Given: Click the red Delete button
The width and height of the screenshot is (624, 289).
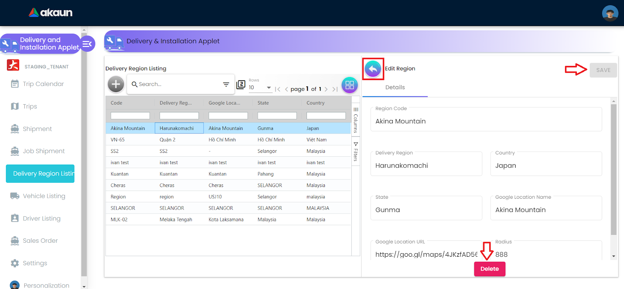Looking at the screenshot, I should [489, 269].
